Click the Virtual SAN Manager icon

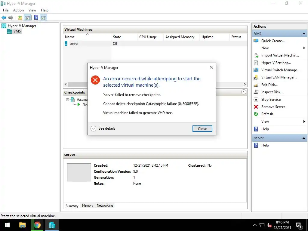(x=256, y=77)
